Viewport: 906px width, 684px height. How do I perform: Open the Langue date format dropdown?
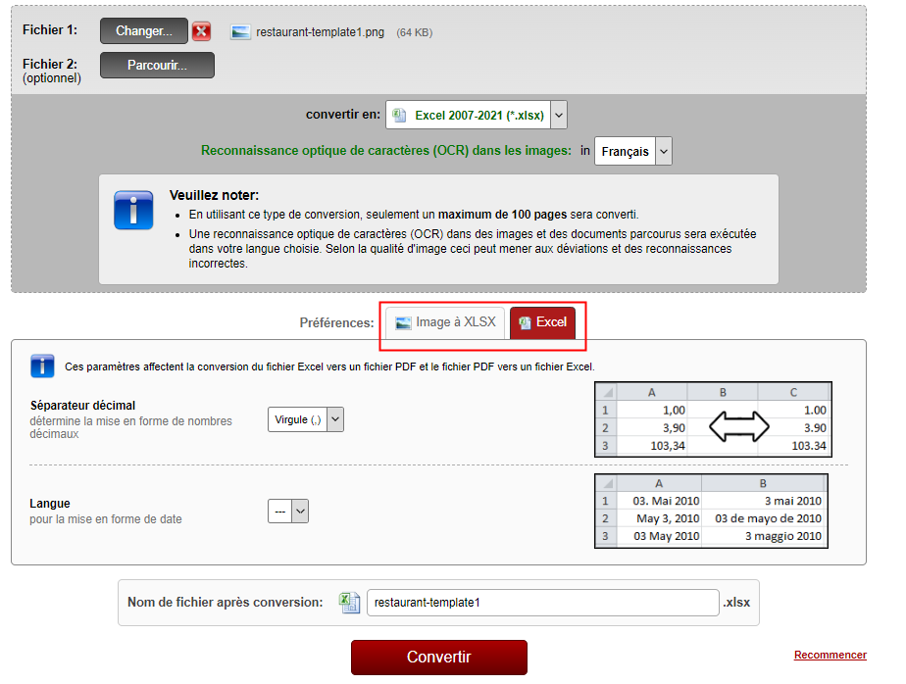287,512
